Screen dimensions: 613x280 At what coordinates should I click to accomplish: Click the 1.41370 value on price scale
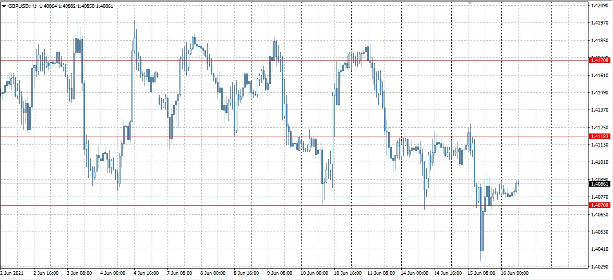tap(600, 110)
